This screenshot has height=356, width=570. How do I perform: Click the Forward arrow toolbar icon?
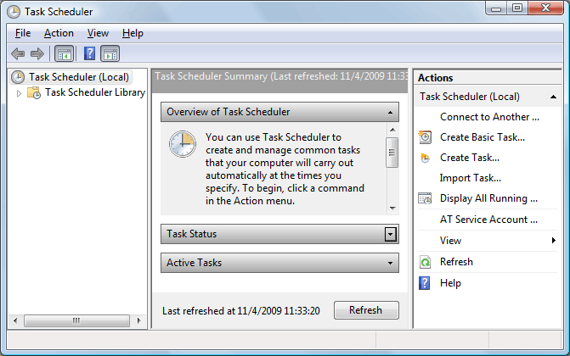tap(37, 54)
